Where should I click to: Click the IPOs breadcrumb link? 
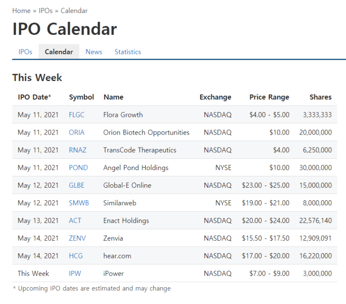[x=46, y=11]
